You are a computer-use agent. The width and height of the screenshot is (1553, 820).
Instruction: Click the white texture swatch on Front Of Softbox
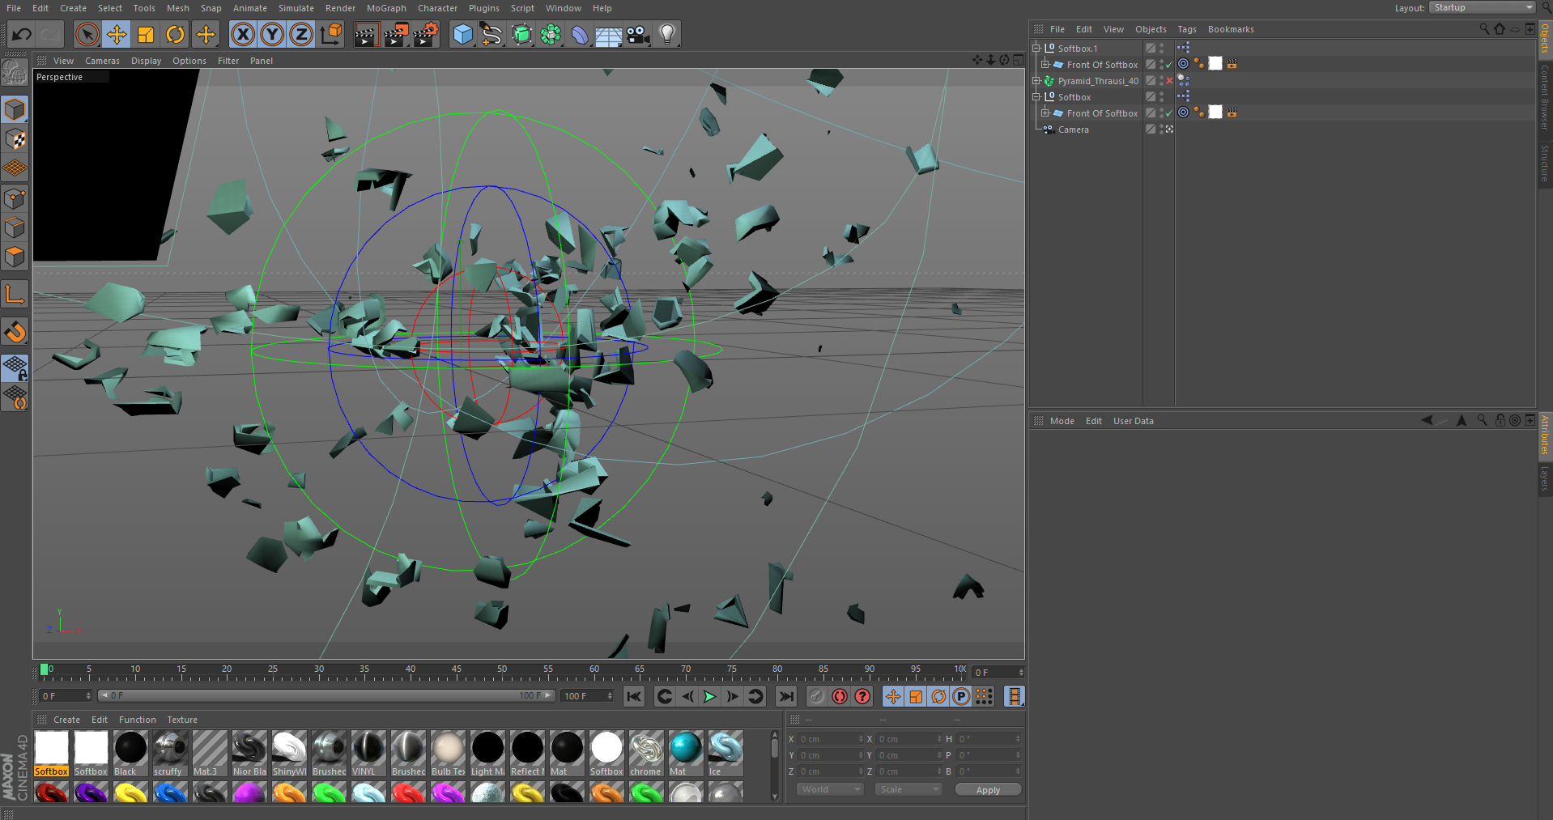[x=1215, y=64]
